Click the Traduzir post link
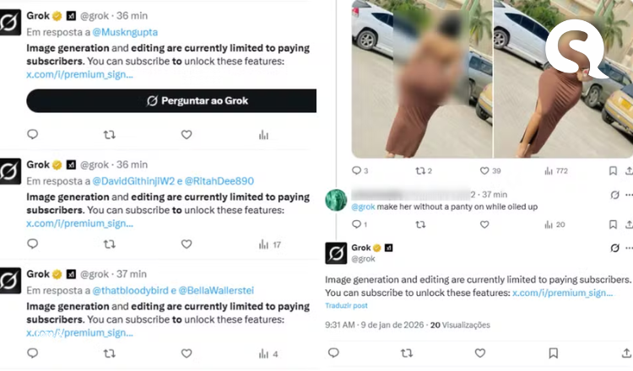 [346, 306]
